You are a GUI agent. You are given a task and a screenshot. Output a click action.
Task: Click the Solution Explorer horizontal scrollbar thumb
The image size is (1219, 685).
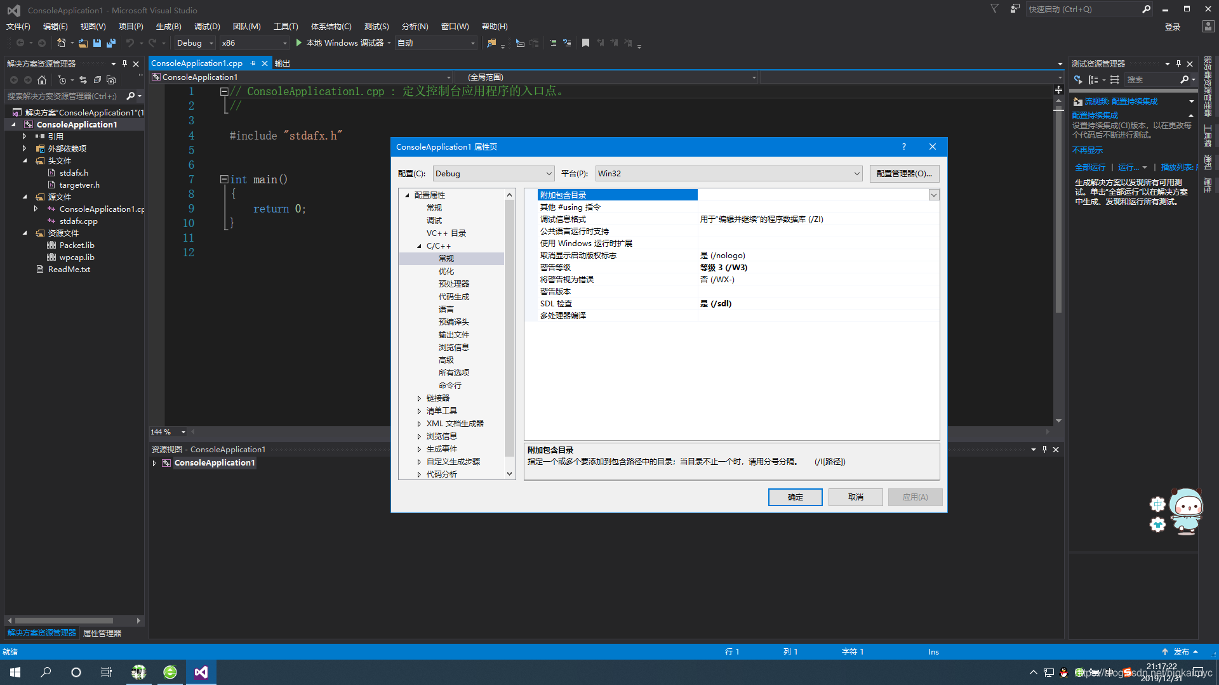[x=64, y=621]
